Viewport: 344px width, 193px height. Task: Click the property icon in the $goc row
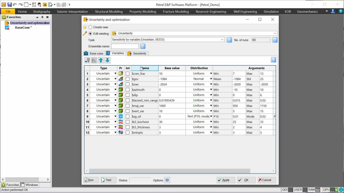click(121, 79)
